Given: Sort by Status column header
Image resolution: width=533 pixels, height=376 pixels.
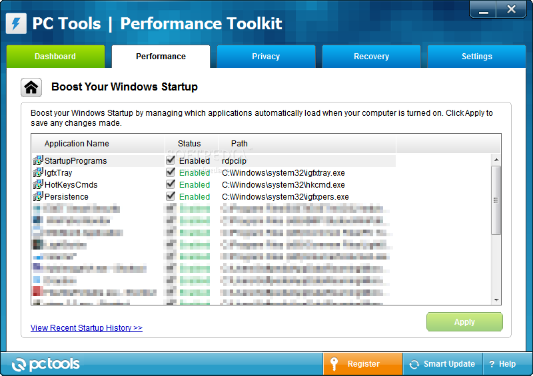Looking at the screenshot, I should click(x=191, y=143).
